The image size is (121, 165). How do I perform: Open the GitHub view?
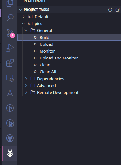coord(10,138)
